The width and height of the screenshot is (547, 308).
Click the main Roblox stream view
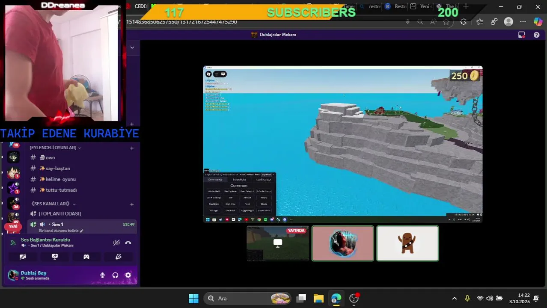[343, 144]
